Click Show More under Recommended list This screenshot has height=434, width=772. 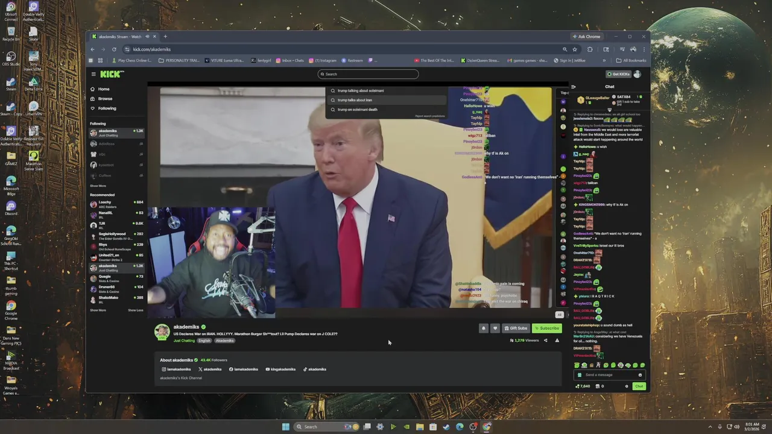tap(98, 310)
